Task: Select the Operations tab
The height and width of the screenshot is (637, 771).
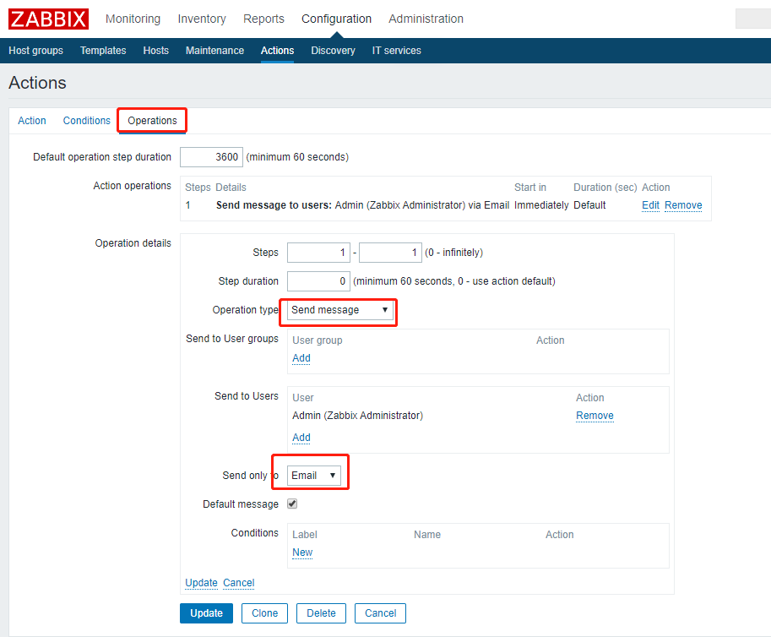Action: 152,121
